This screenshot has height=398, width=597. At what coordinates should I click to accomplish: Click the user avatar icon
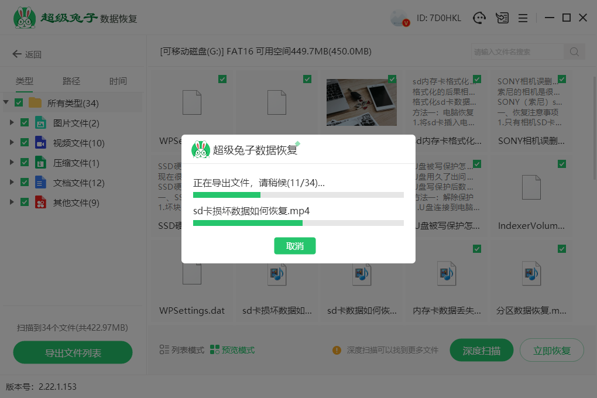coord(400,18)
